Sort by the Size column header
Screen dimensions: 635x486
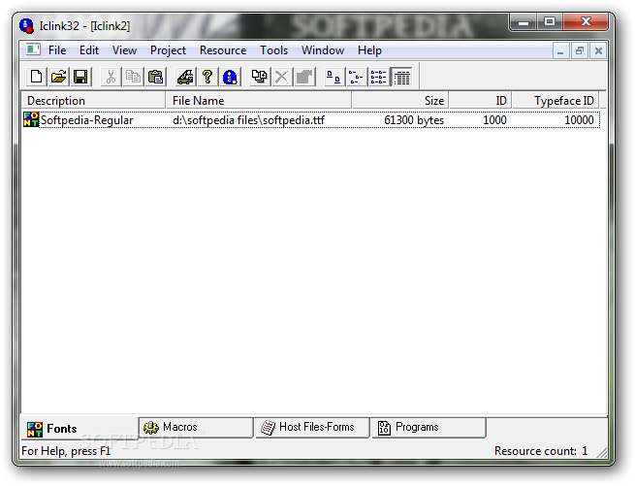pos(400,100)
